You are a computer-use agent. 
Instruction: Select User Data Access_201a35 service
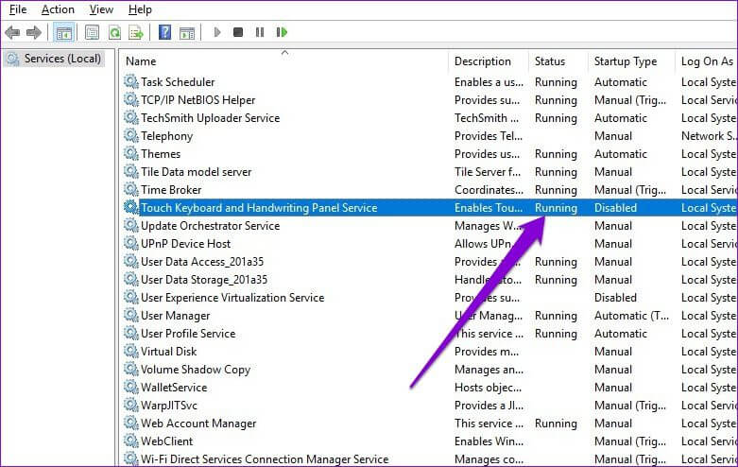pyautogui.click(x=202, y=262)
